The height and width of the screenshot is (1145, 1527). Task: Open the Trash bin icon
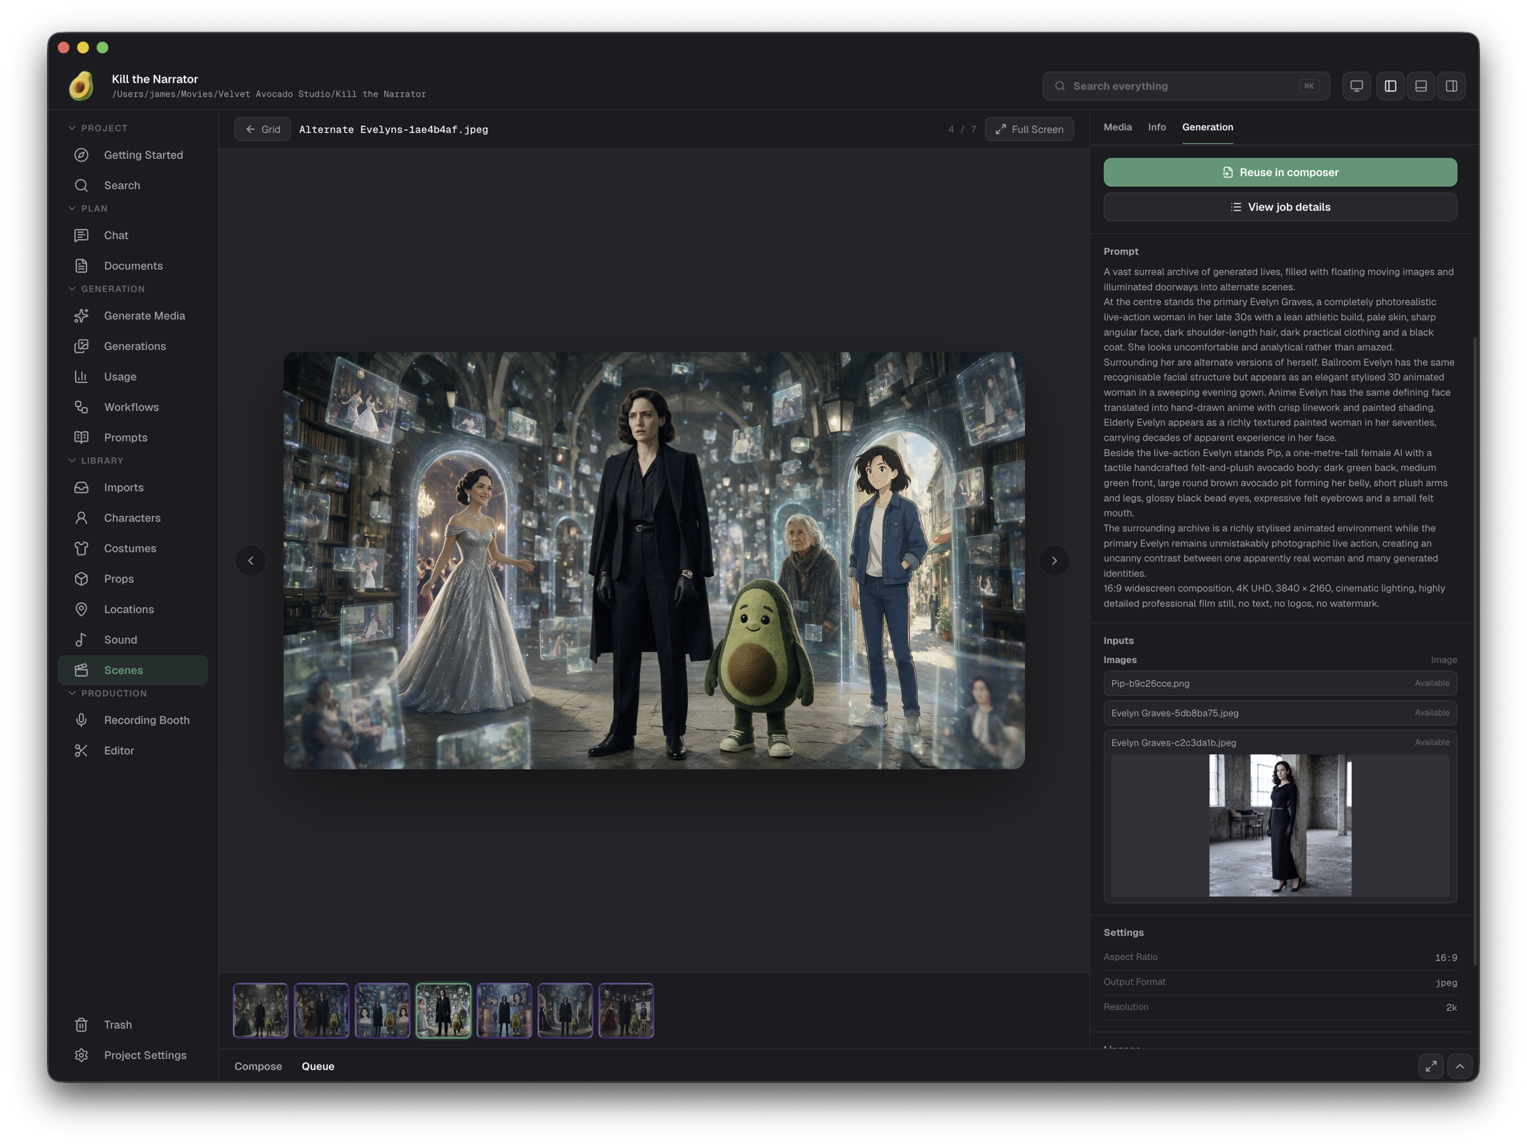(81, 1025)
